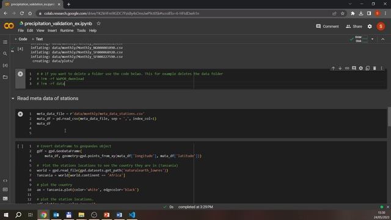Collapse the header with the chevron up
391x220 pixels.
point(383,39)
